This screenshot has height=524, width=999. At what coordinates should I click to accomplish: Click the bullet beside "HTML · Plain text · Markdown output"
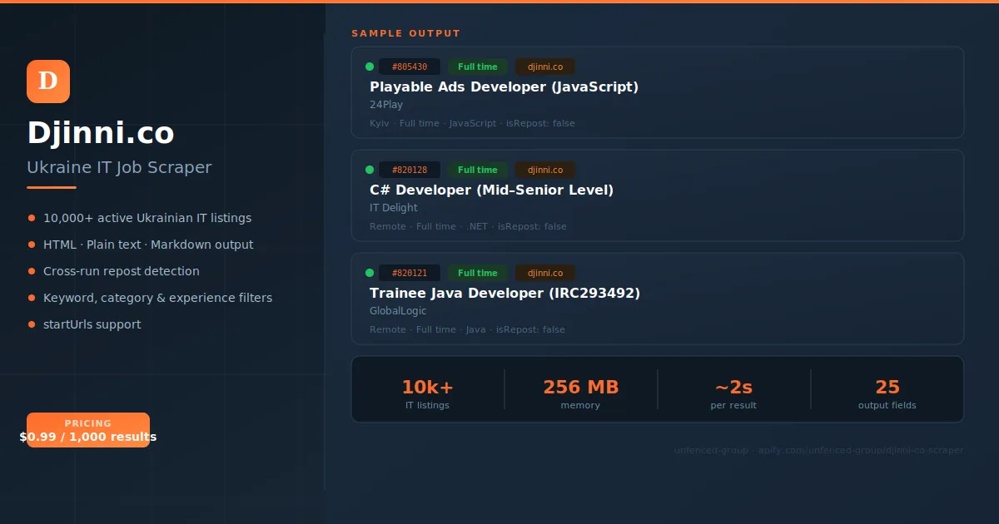click(x=32, y=245)
